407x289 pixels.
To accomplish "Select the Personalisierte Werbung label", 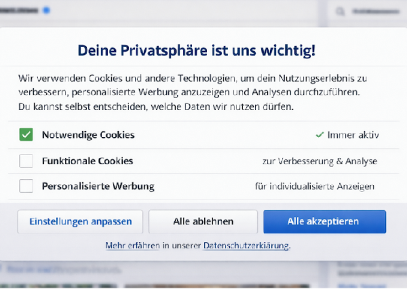I will 98,186.
